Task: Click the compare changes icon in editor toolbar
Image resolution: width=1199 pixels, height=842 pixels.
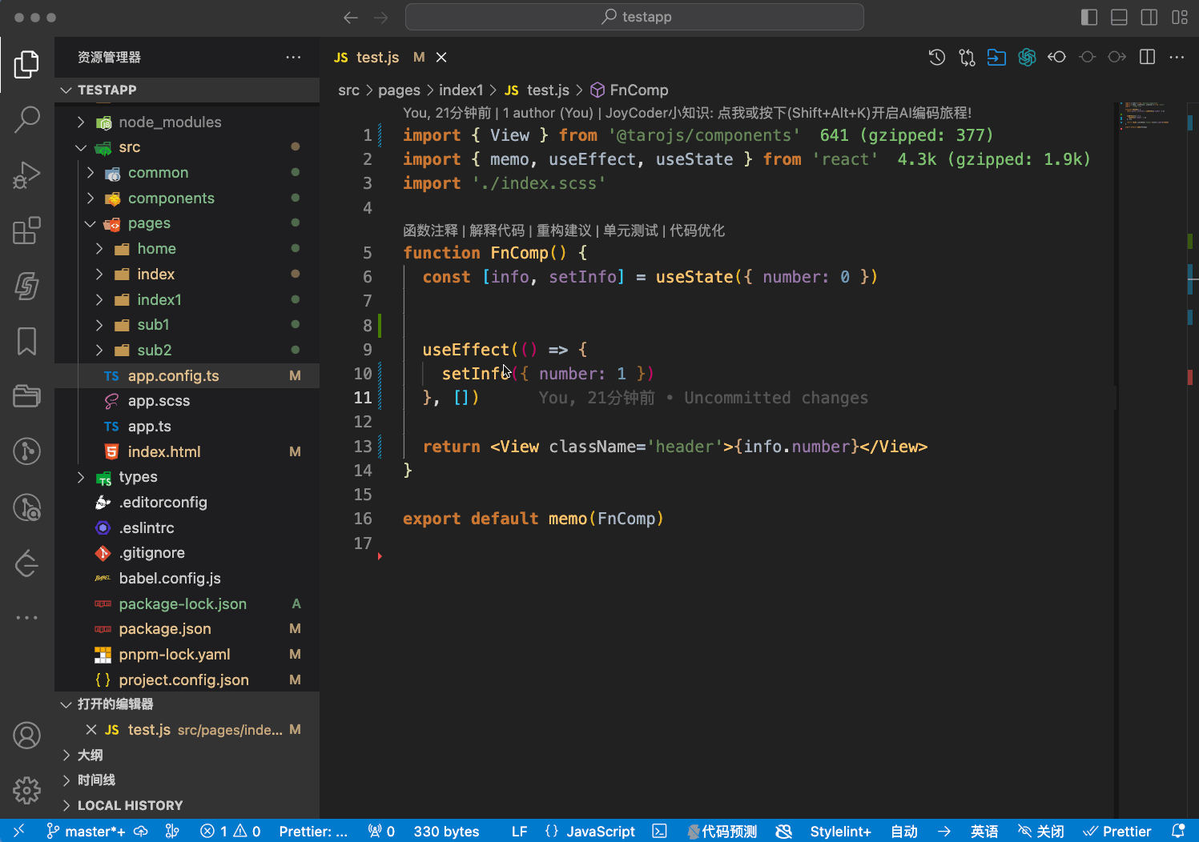Action: click(967, 57)
